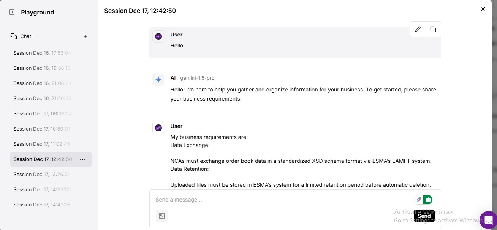
Task: Switch to the feather mode toggle
Action: coord(419,199)
